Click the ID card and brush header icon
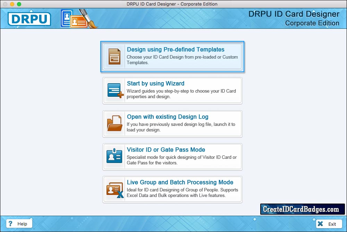Image resolution: width=347 pixels, height=232 pixels. click(79, 19)
